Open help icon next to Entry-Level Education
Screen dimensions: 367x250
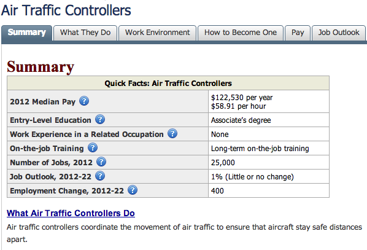click(x=100, y=120)
